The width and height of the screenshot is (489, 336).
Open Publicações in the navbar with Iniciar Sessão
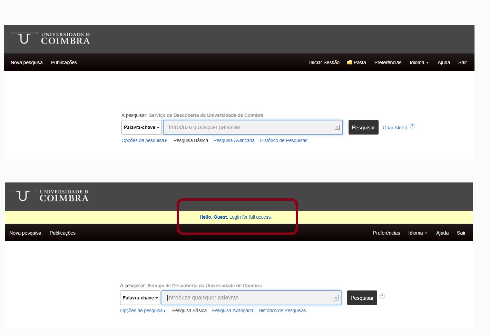[64, 62]
